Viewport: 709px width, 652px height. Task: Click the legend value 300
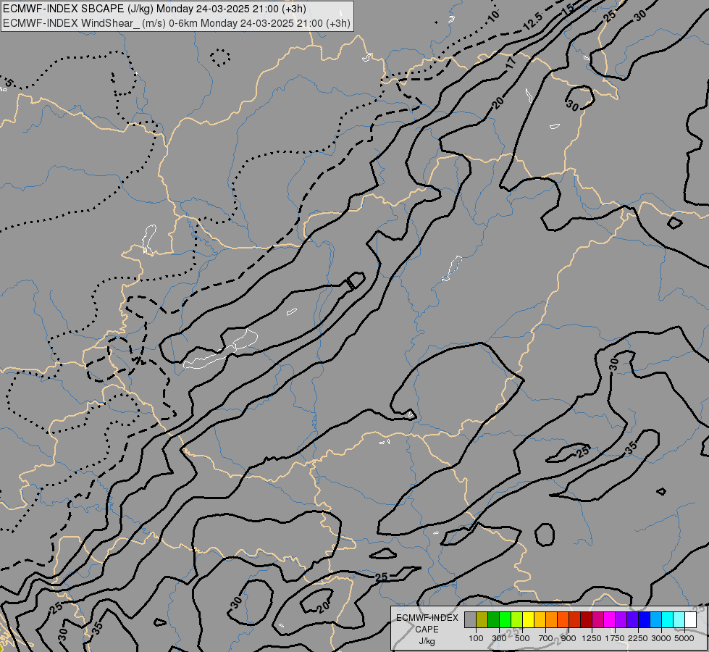pyautogui.click(x=499, y=638)
